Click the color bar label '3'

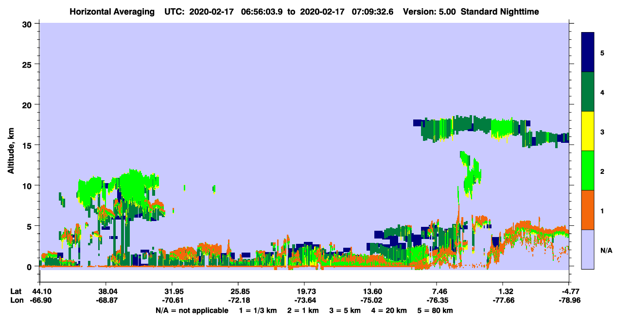click(x=602, y=132)
